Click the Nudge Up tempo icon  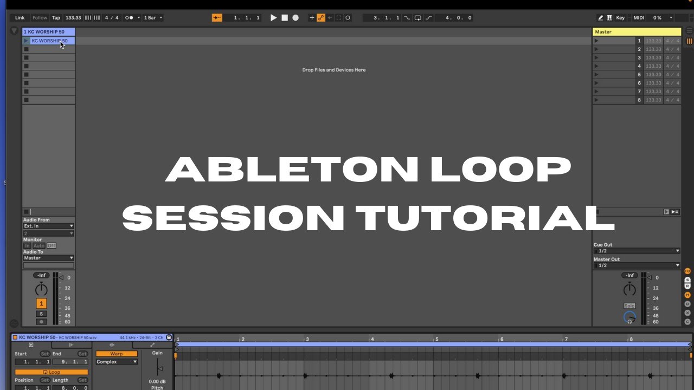pos(97,18)
